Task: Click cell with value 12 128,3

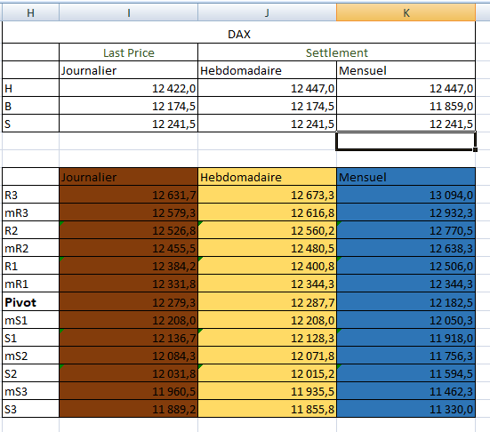Action: click(267, 338)
